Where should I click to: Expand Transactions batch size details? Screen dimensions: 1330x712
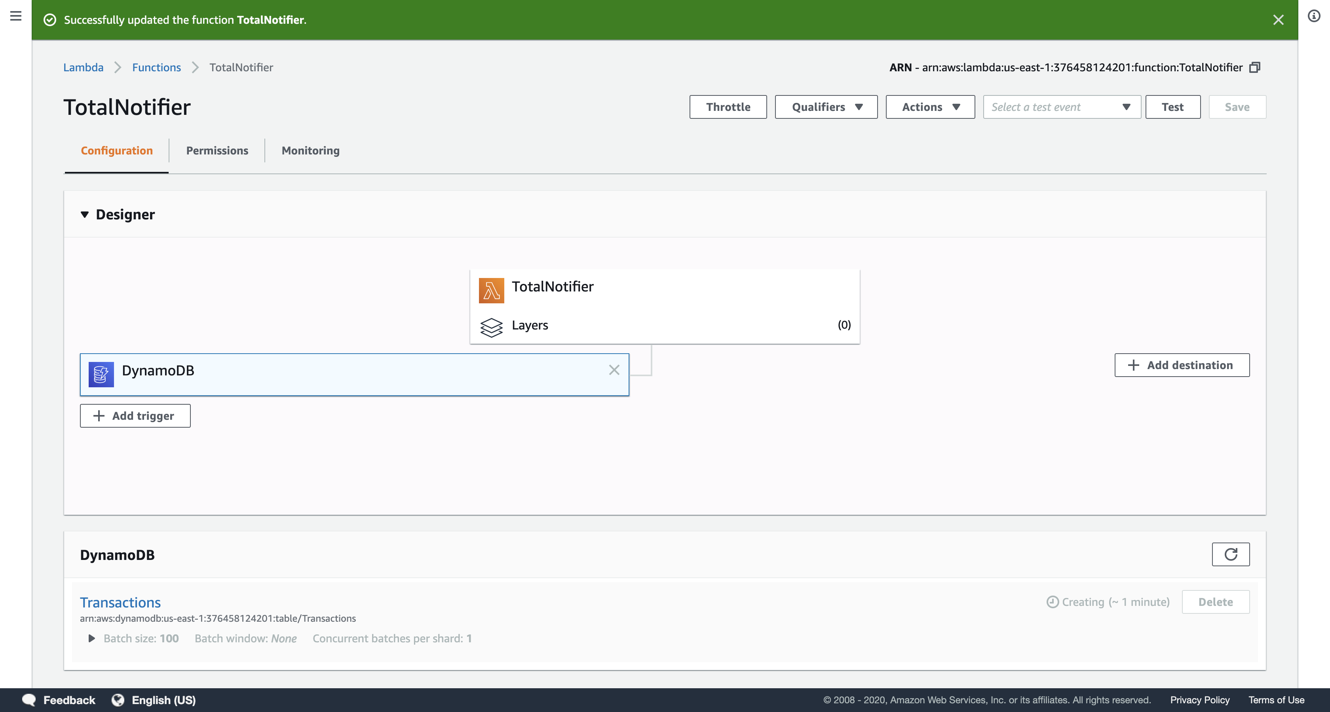click(91, 638)
